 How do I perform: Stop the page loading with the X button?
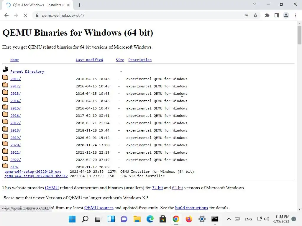tap(25, 15)
